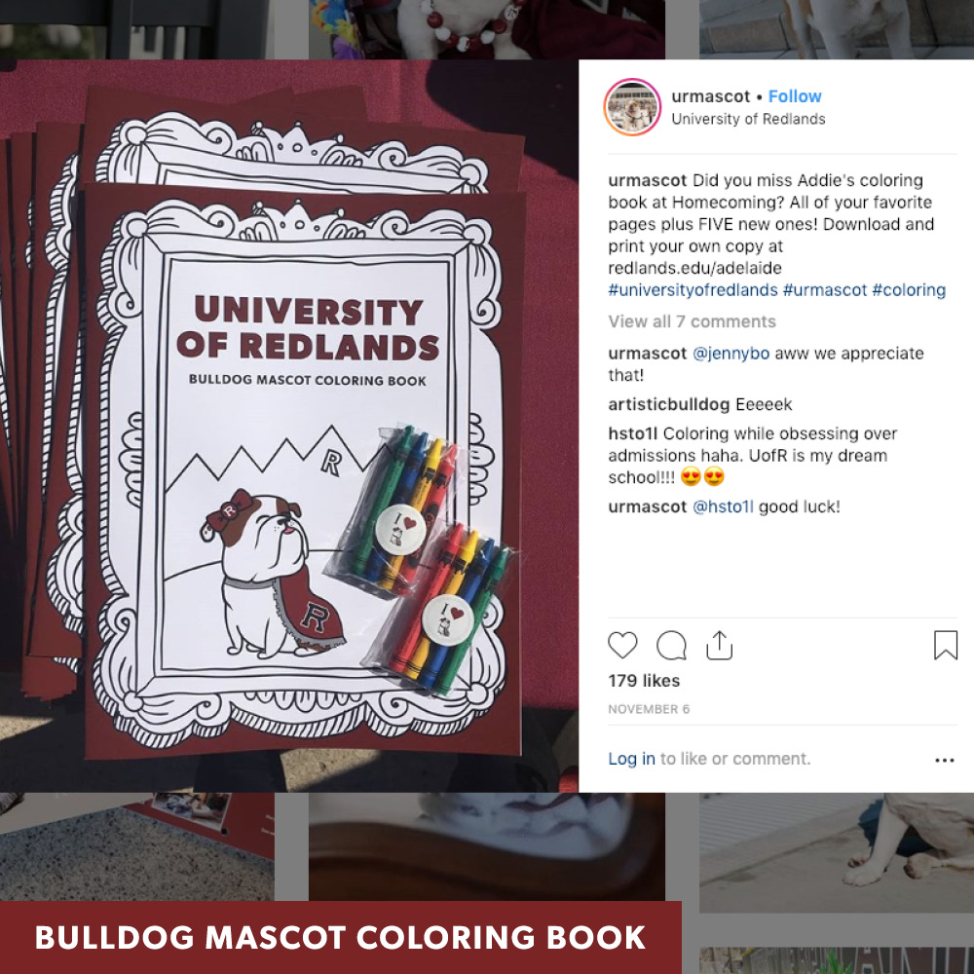Open comments via speech bubble icon
The width and height of the screenshot is (974, 974).
click(671, 645)
